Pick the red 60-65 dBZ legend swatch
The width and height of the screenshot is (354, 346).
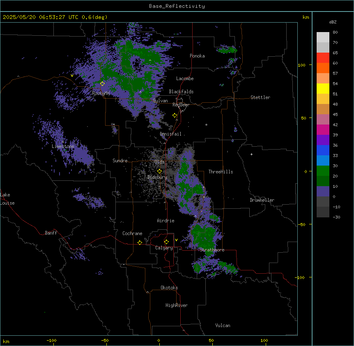[x=323, y=58]
